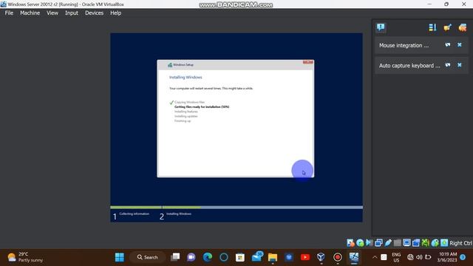
Task: Open the Help menu
Action: 115,13
